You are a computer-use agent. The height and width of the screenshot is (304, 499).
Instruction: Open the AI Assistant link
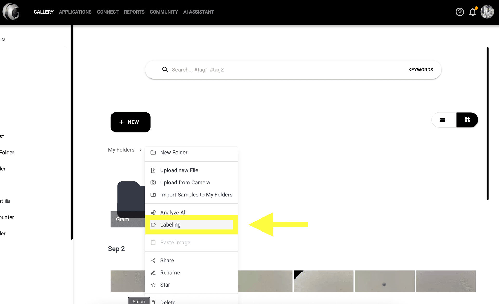coord(199,12)
